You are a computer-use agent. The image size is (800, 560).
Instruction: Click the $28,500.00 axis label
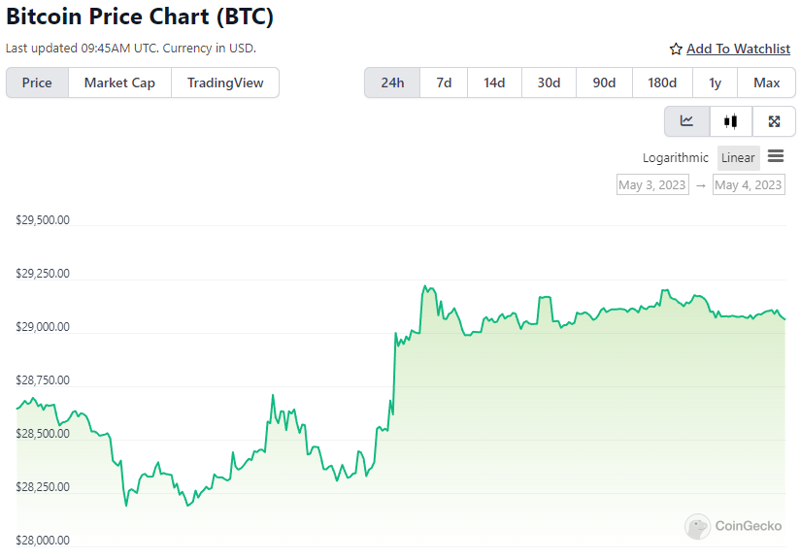43,434
